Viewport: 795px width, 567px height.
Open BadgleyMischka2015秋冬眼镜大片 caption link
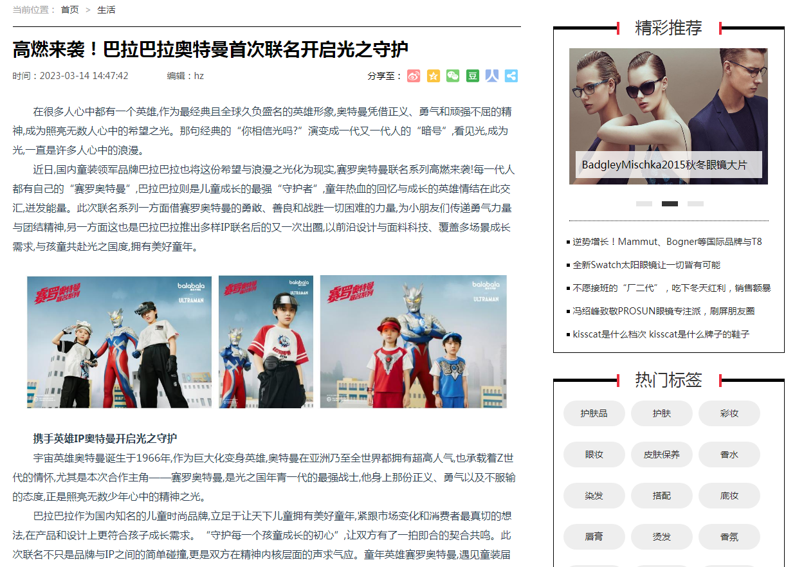tap(664, 165)
